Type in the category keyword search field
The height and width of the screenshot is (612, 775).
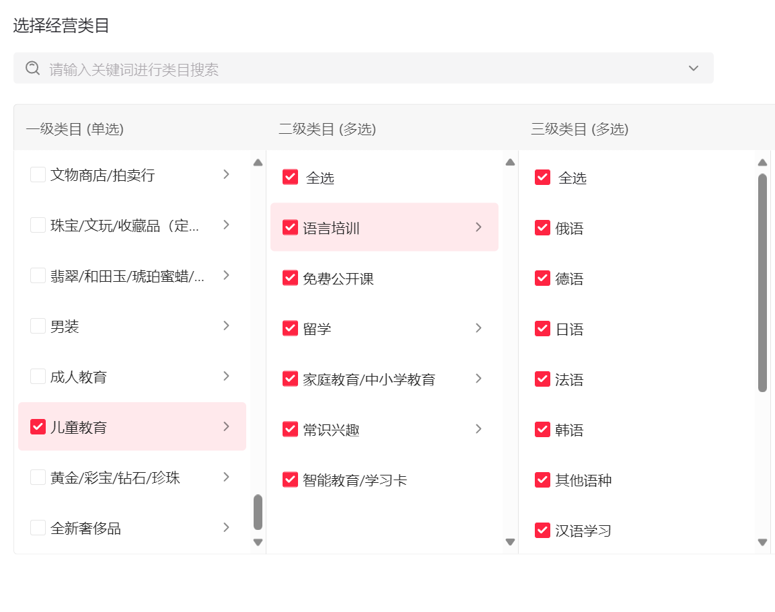[x=363, y=69]
